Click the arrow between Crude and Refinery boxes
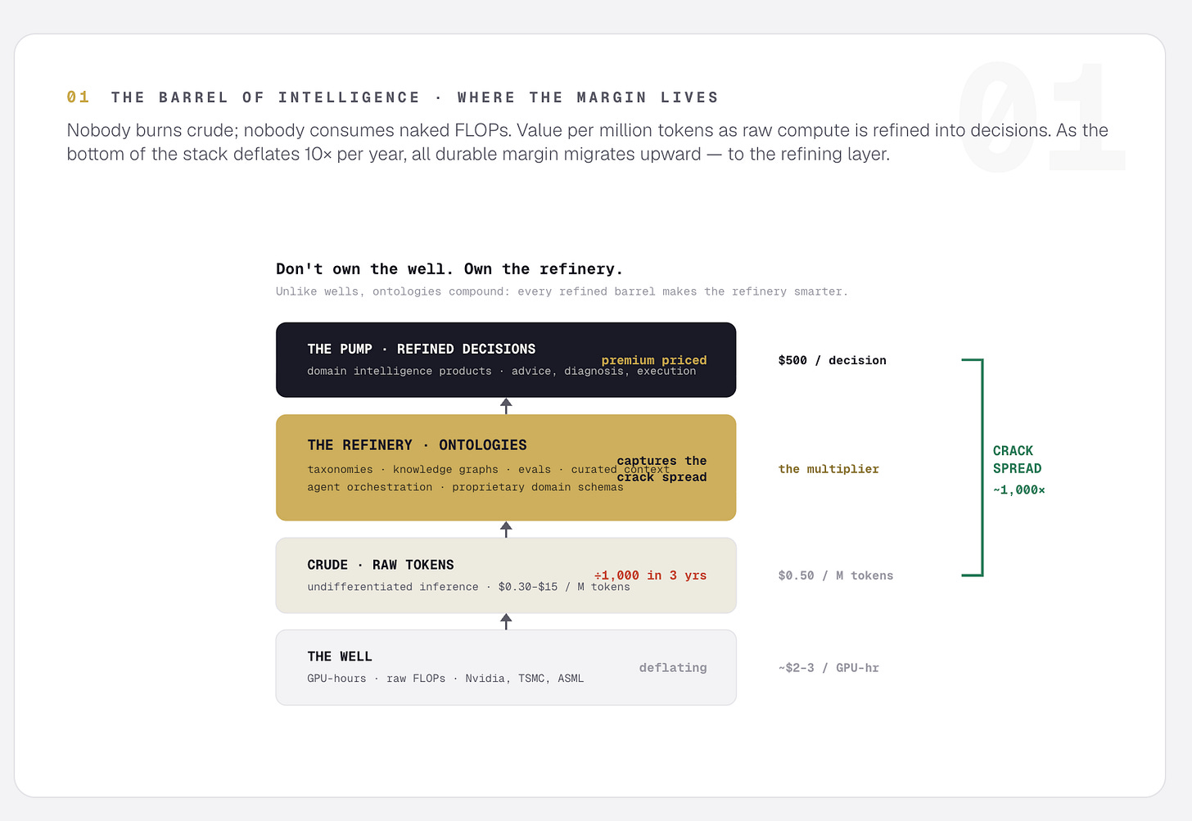The width and height of the screenshot is (1192, 821). coord(506,530)
